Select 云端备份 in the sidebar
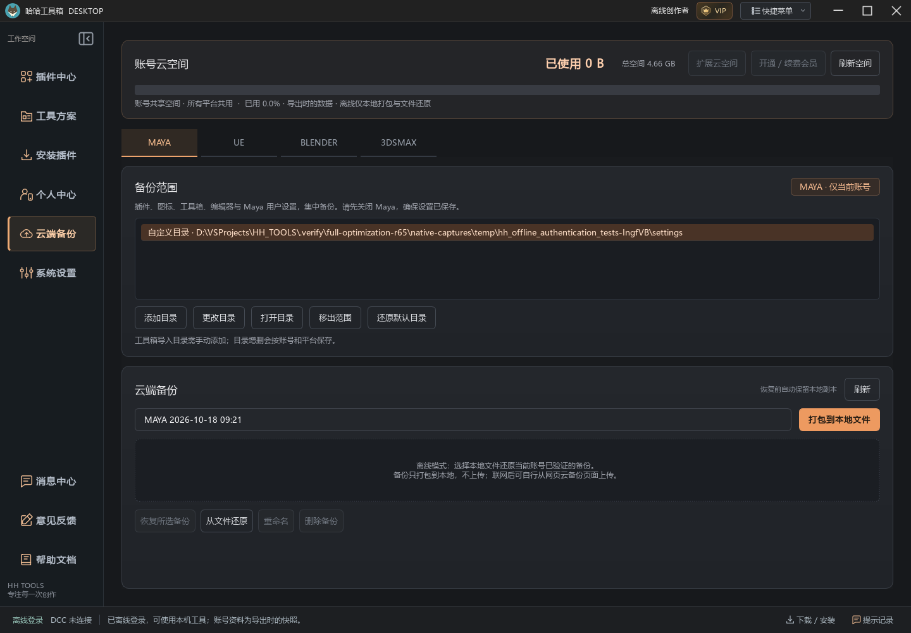 point(52,234)
